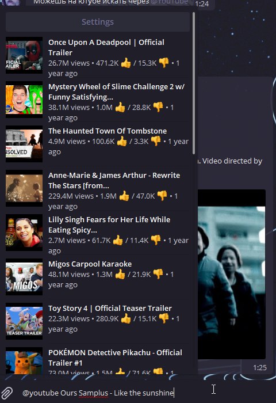The height and width of the screenshot is (403, 276).
Task: Click the 26.7M views stats line of Deadpool
Action: click(x=114, y=68)
